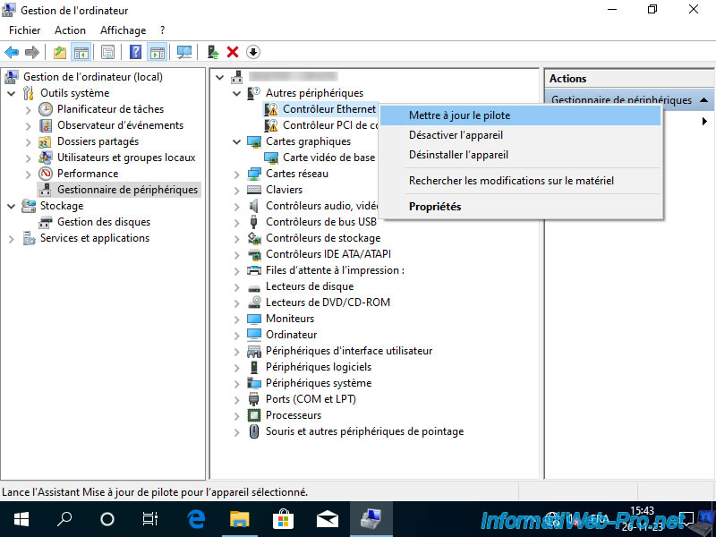The height and width of the screenshot is (537, 716).
Task: Open the Action menu
Action: 70,30
